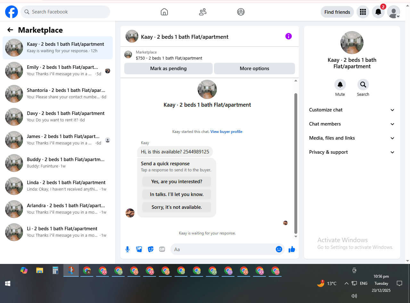Click the volume speaker tray icon
Image resolution: width=410 pixels, height=303 pixels.
point(354,296)
